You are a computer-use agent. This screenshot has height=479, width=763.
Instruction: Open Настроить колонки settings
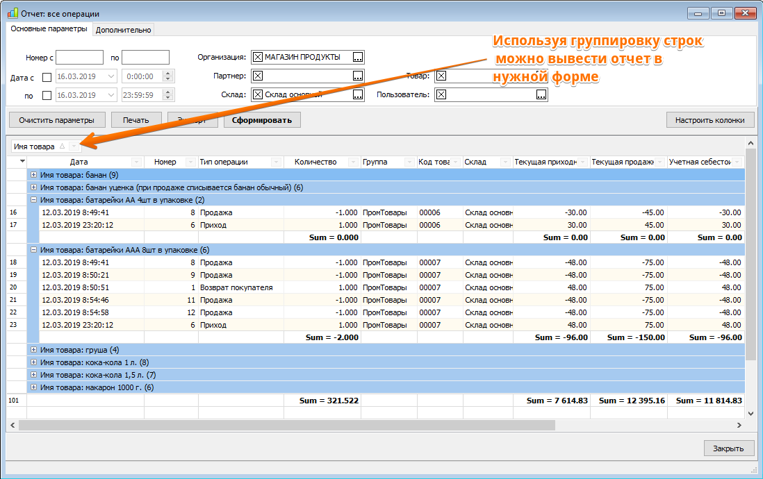(710, 120)
